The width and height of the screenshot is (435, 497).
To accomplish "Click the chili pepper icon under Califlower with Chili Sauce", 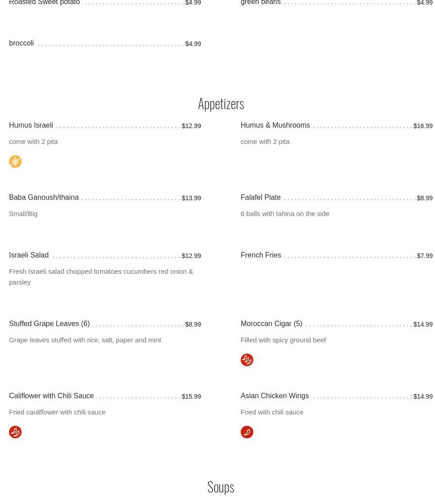I will [15, 432].
